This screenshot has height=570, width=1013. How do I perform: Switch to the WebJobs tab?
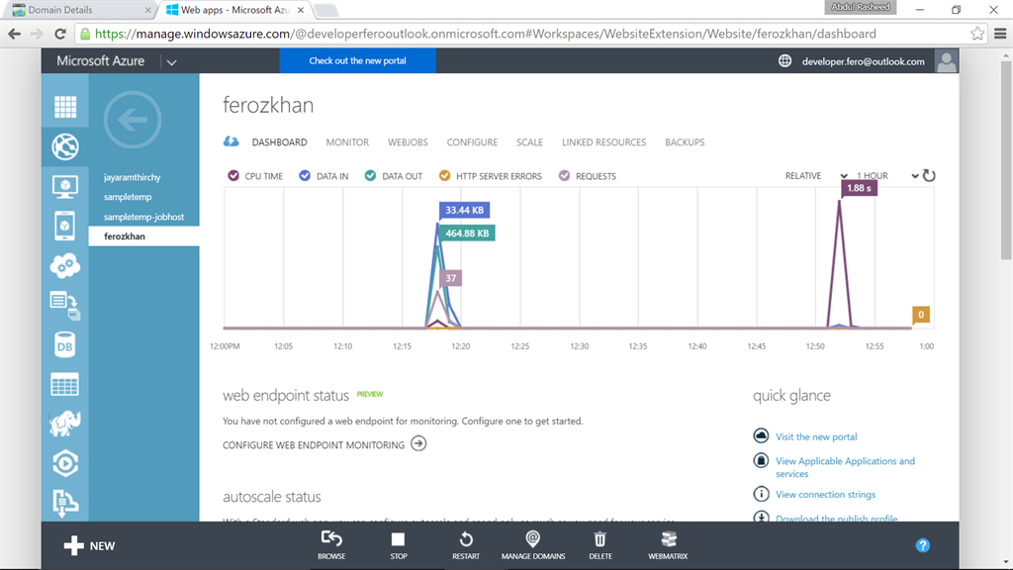[x=408, y=142]
